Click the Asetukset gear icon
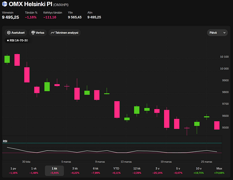The height and width of the screenshot is (180, 233). click(x=9, y=32)
